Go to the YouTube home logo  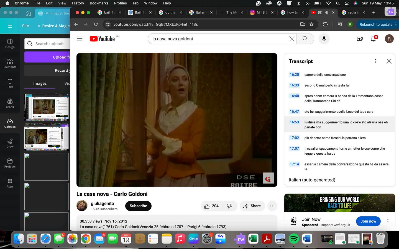coord(102,39)
